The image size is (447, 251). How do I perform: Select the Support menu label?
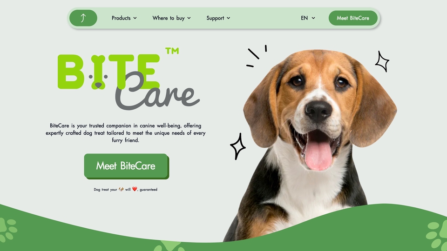215,18
